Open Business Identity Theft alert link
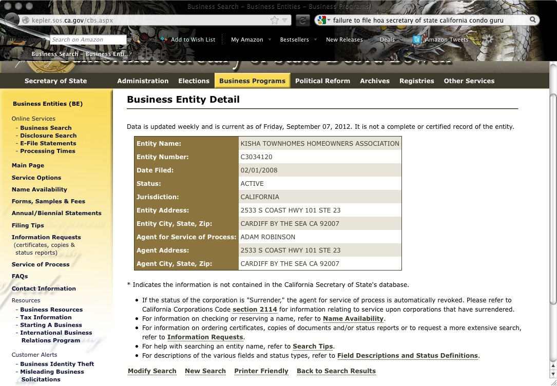557x386 pixels. pyautogui.click(x=57, y=364)
